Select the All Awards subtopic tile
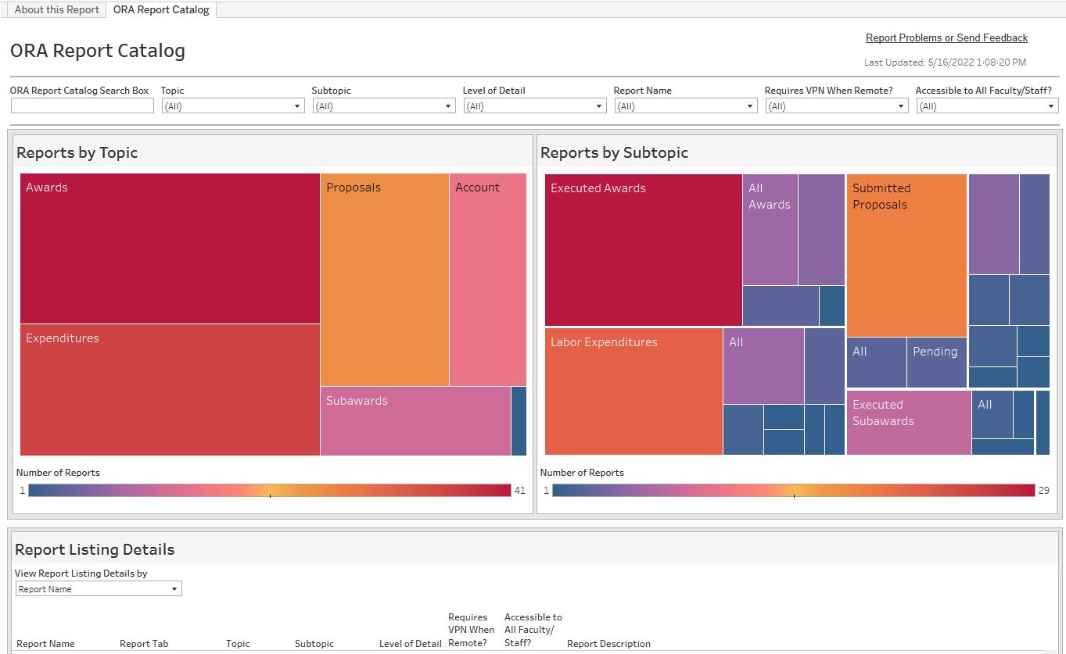The width and height of the screenshot is (1066, 654). (770, 230)
